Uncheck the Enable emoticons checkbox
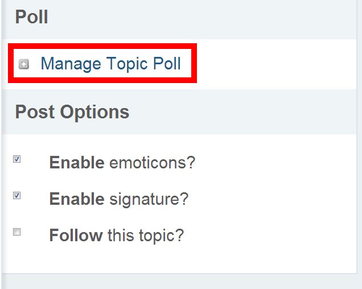 [x=17, y=159]
